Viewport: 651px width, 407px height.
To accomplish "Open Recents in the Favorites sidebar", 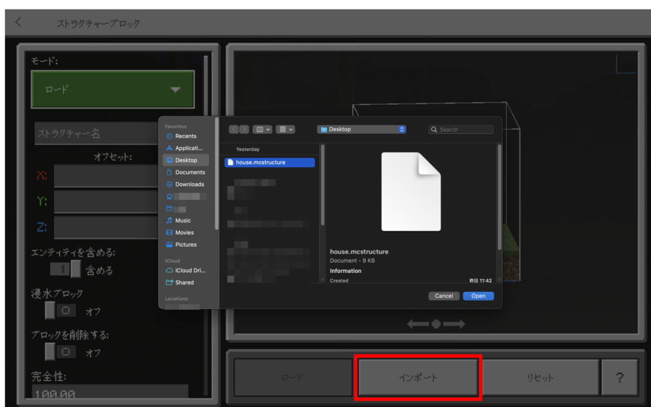I will 185,136.
